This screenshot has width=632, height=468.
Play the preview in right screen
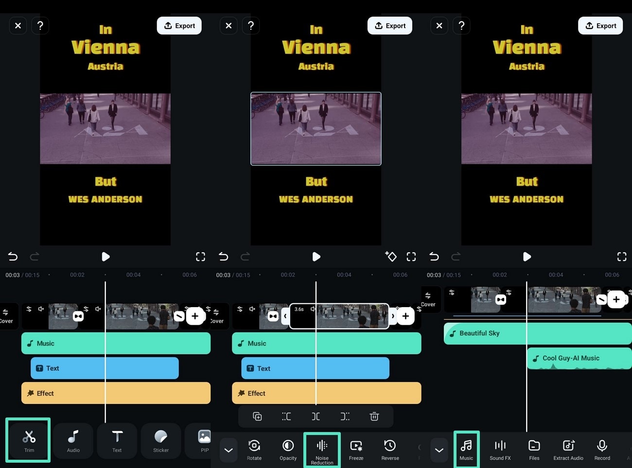pos(527,257)
